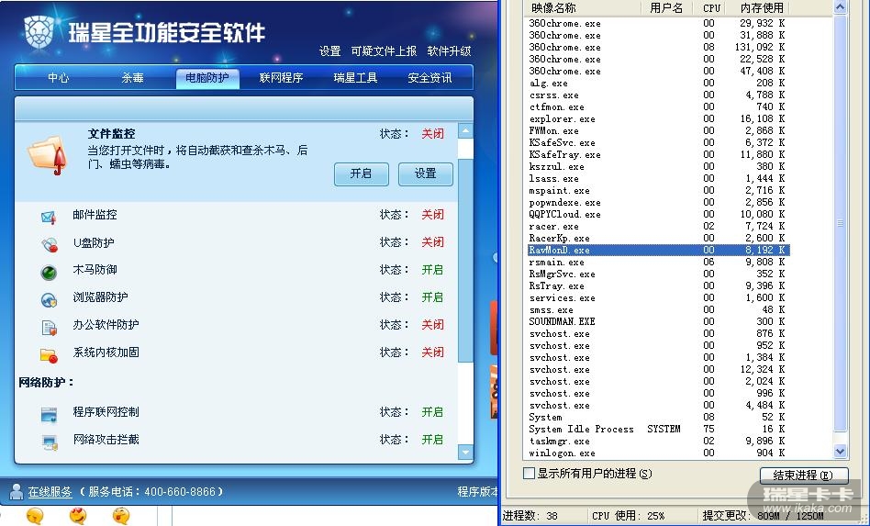Open the 安全资讯 tab
This screenshot has height=526, width=870.
pos(430,78)
